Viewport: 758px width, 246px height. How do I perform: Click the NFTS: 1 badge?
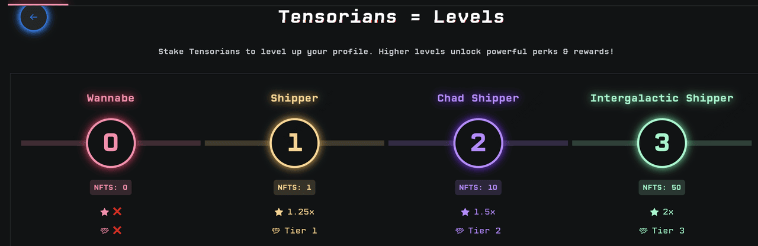tap(294, 187)
